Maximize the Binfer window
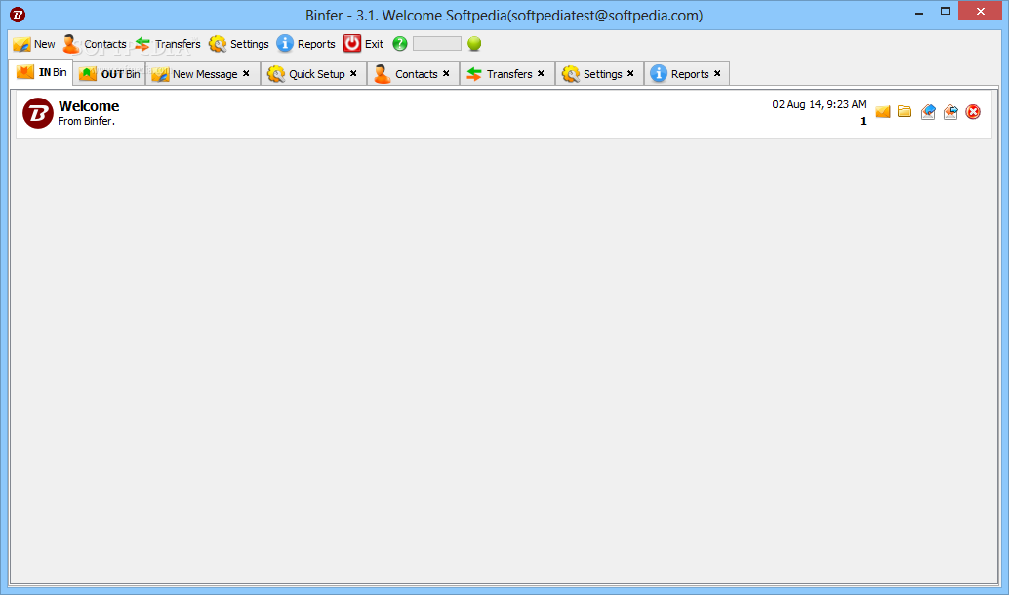The width and height of the screenshot is (1009, 595). [946, 12]
